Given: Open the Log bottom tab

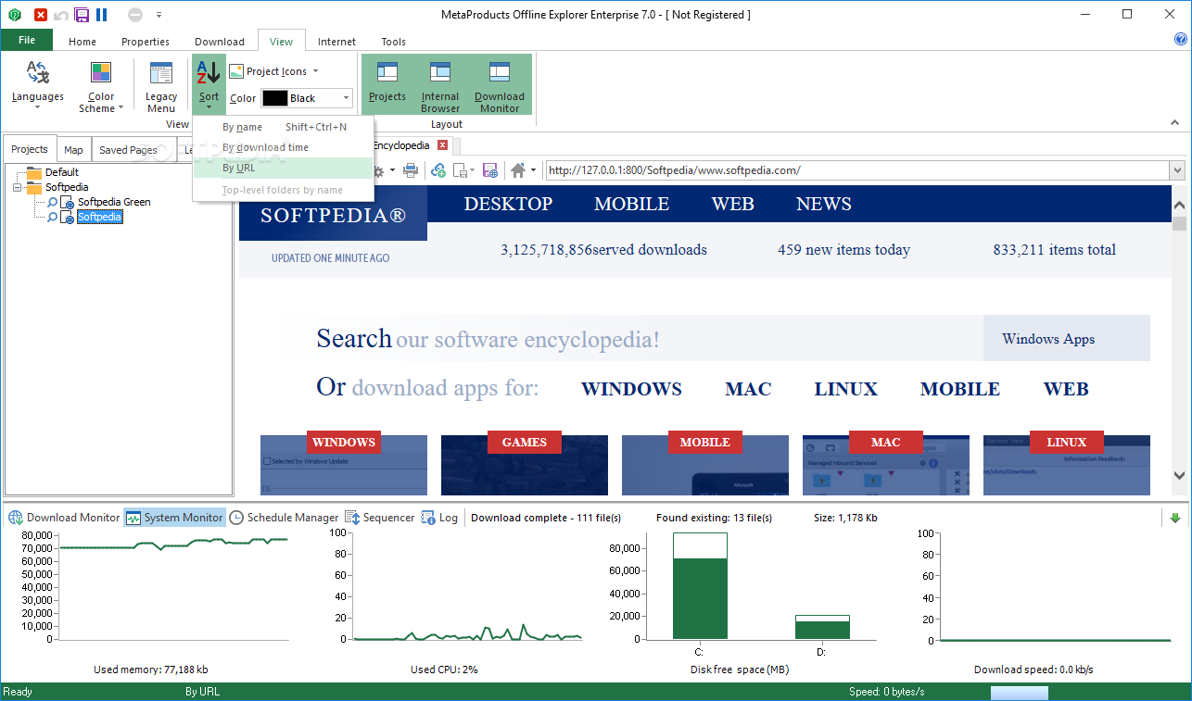Looking at the screenshot, I should pyautogui.click(x=439, y=518).
